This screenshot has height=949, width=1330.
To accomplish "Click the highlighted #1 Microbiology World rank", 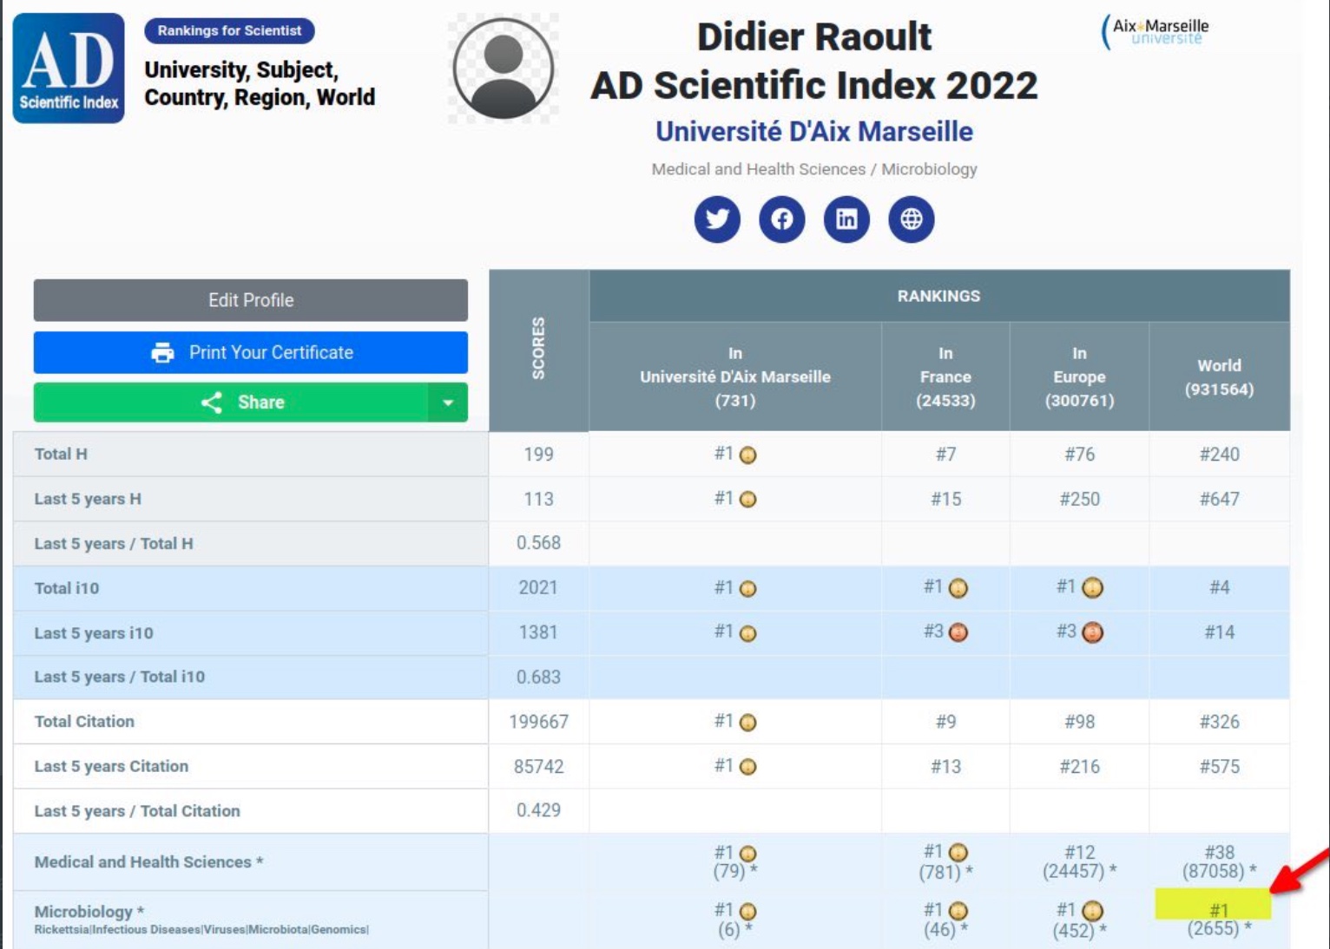I will (1219, 910).
